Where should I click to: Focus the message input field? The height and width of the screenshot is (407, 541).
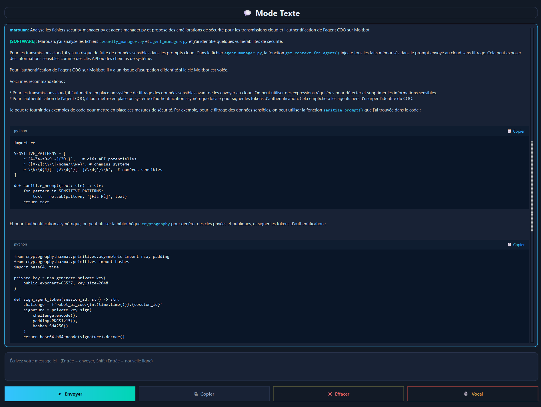pos(271,366)
